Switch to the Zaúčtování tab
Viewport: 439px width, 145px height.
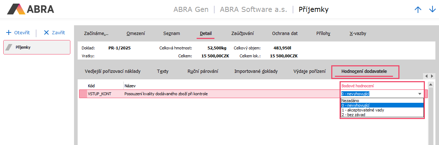[x=242, y=34]
